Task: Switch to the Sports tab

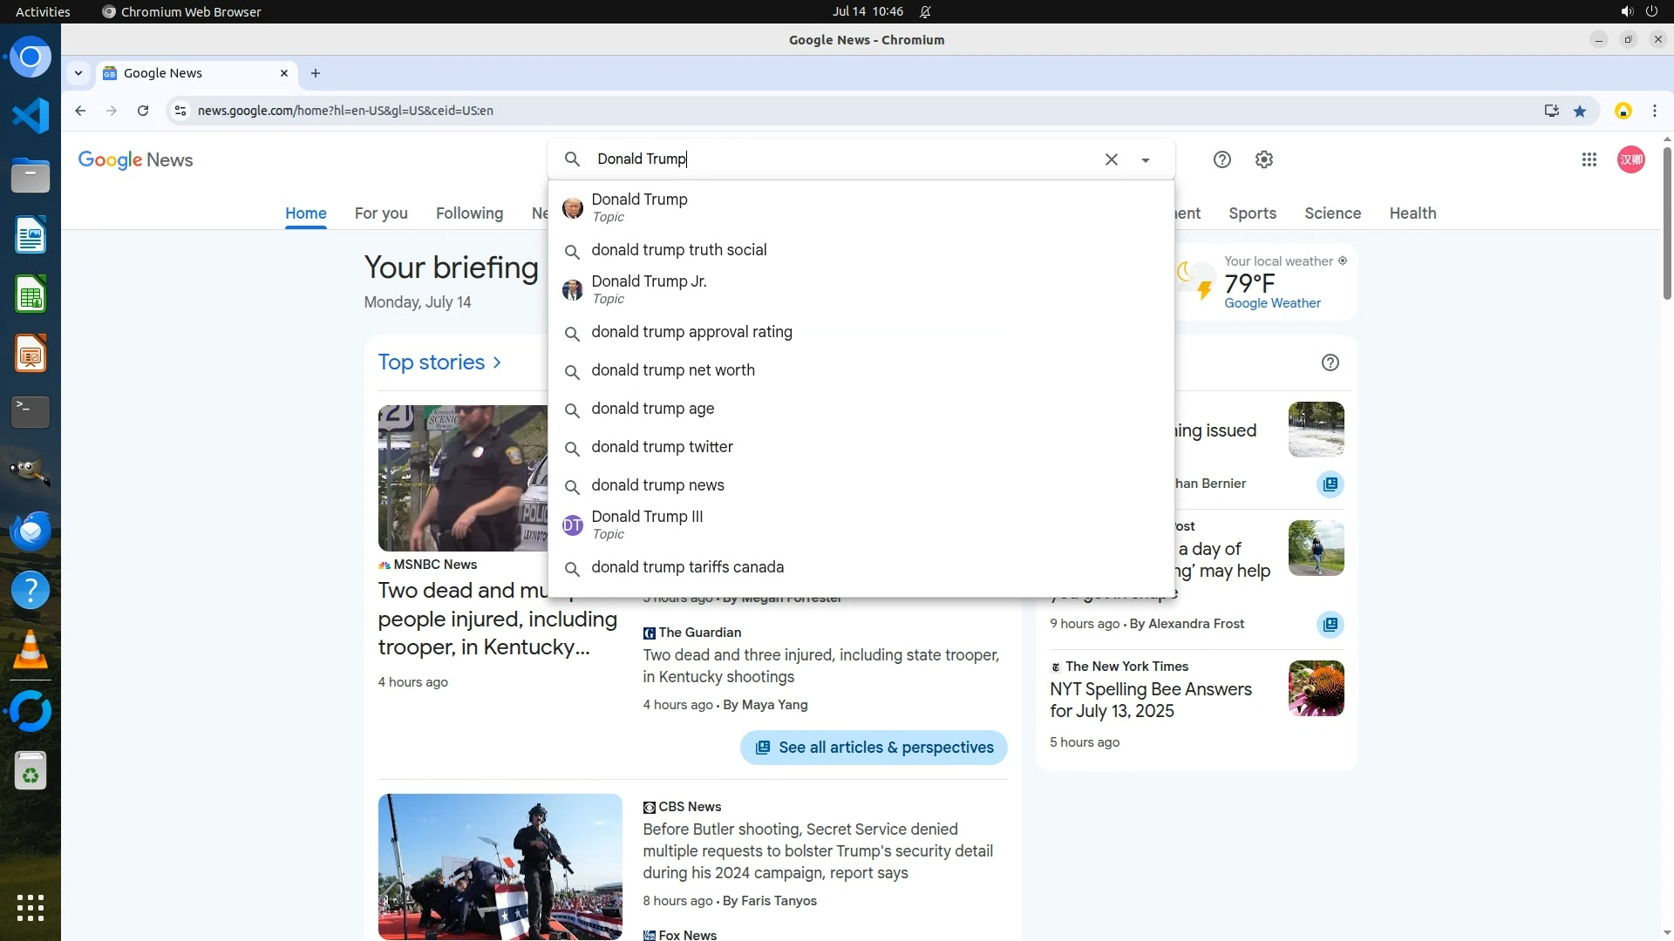Action: (x=1252, y=213)
